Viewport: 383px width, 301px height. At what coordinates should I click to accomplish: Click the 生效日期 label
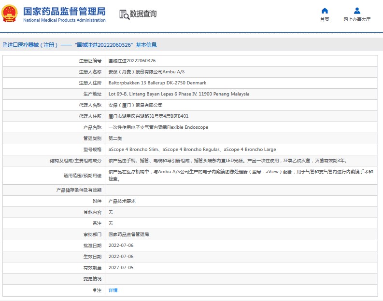[x=92, y=257]
